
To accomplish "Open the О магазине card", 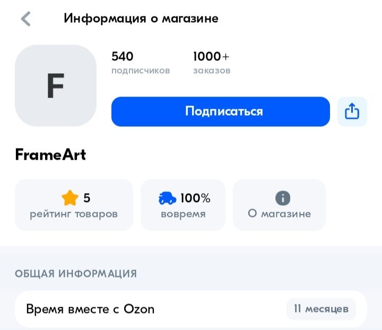I will (x=279, y=205).
